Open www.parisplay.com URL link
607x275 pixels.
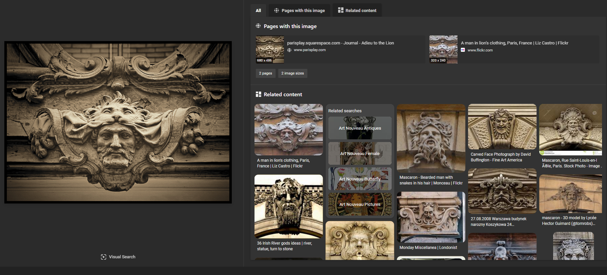(310, 50)
